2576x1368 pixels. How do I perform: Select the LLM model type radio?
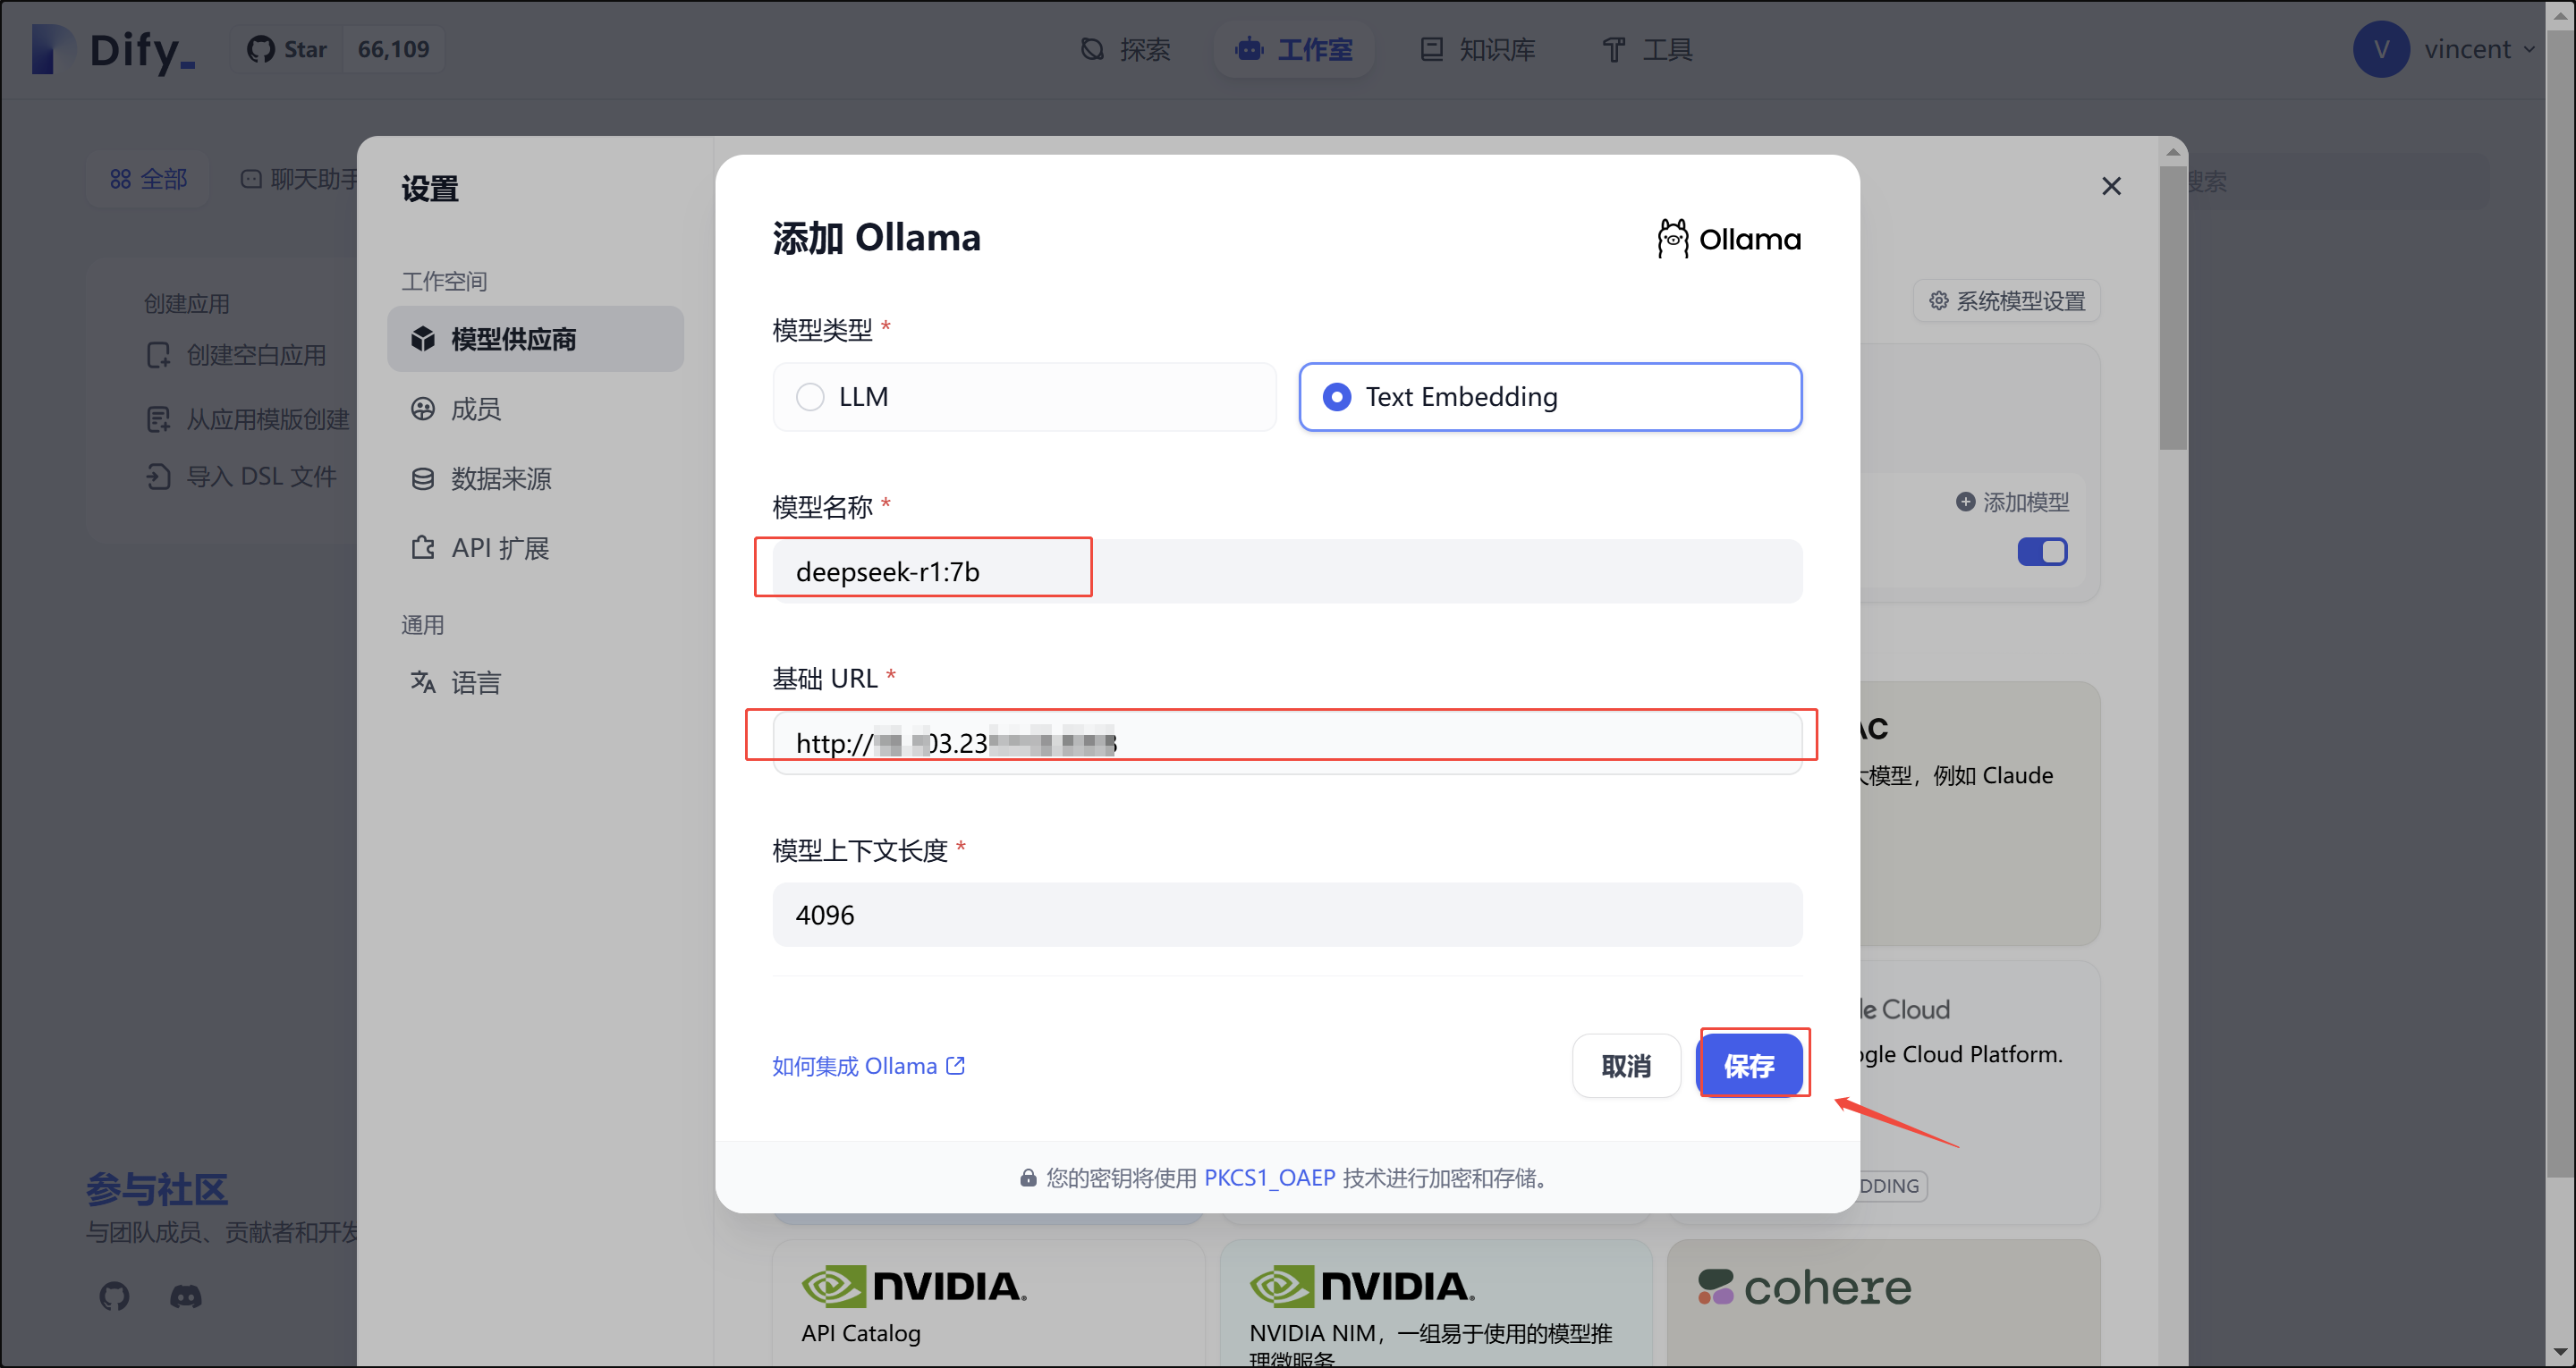1024,397
